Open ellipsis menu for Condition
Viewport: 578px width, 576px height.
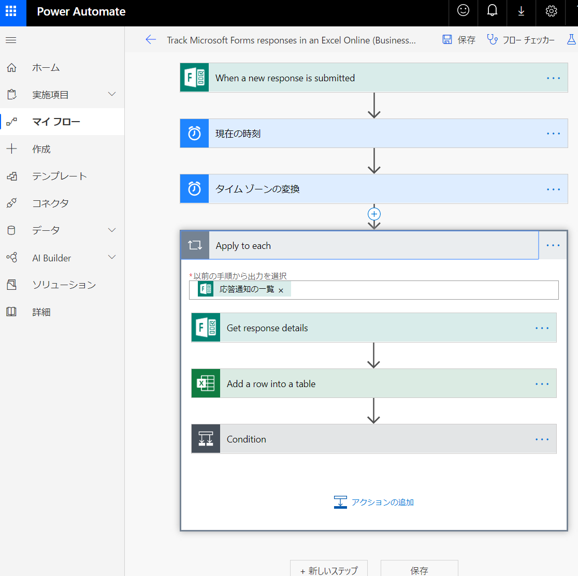pos(542,439)
